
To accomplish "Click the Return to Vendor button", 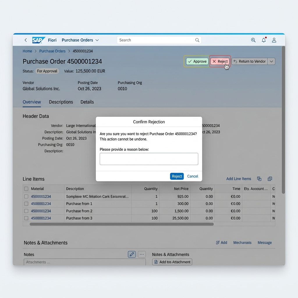I will (x=249, y=61).
